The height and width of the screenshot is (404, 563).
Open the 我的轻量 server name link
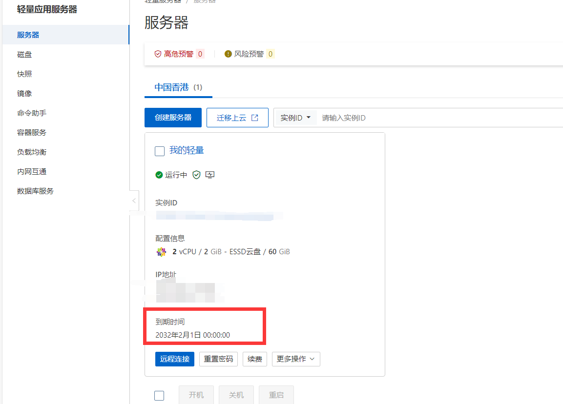point(187,150)
